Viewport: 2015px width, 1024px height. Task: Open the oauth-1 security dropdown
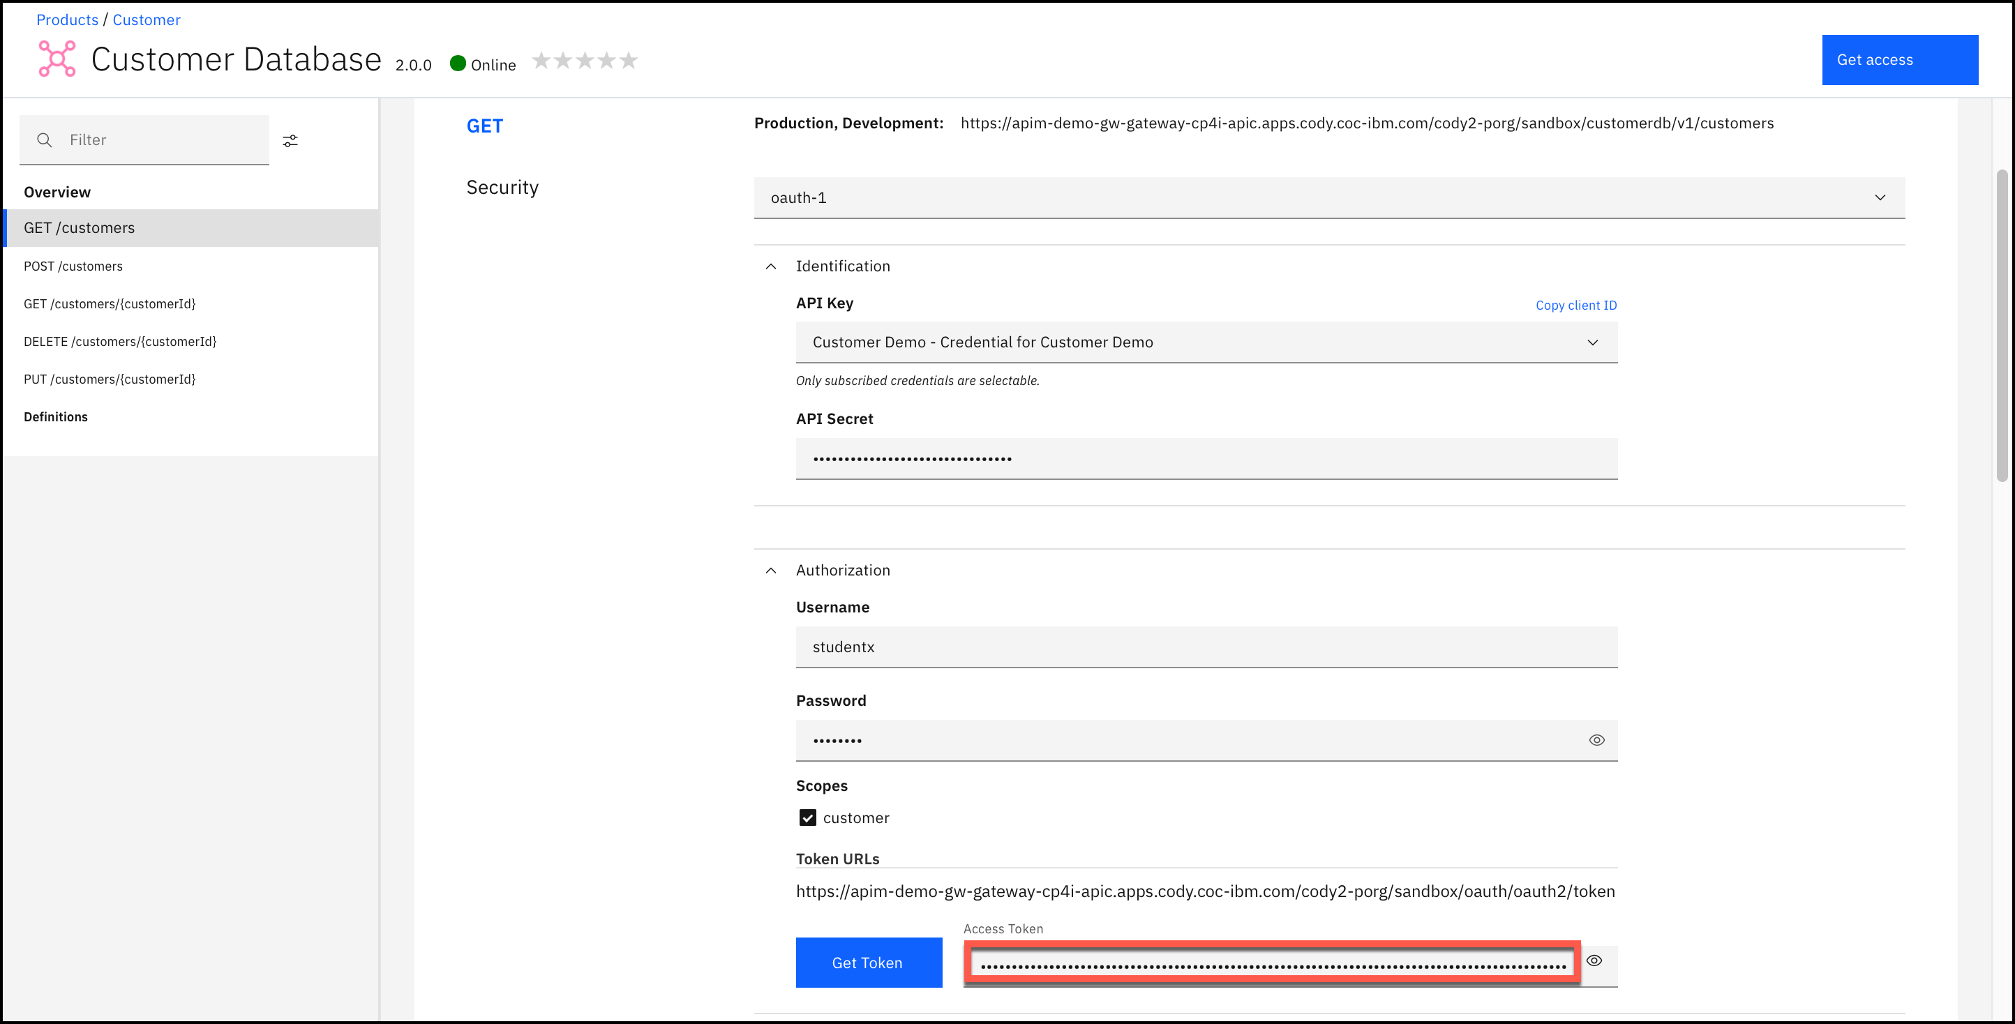pos(1329,198)
